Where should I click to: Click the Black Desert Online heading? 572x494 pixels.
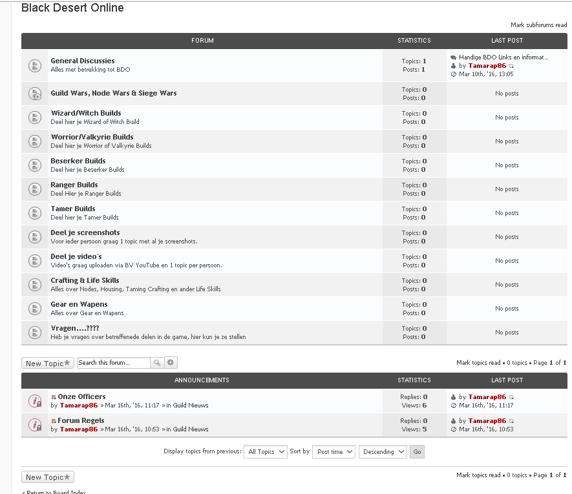[x=72, y=8]
